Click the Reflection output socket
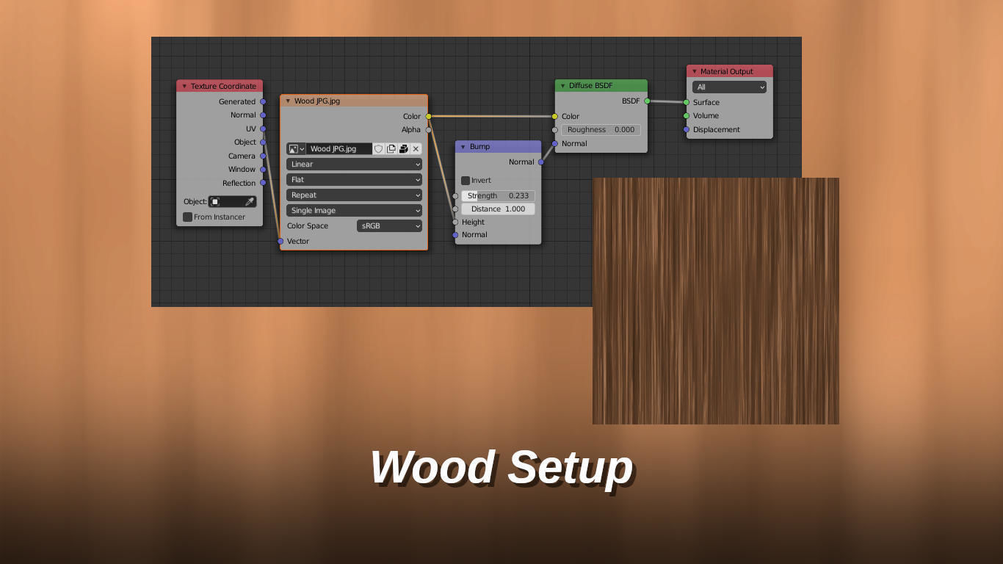1003x564 pixels. tap(263, 183)
